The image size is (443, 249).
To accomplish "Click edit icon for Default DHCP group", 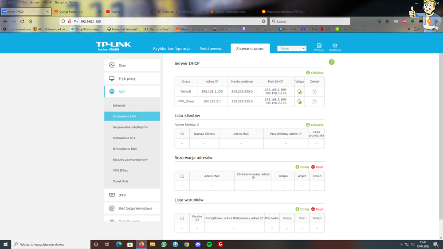I will 314,91.
